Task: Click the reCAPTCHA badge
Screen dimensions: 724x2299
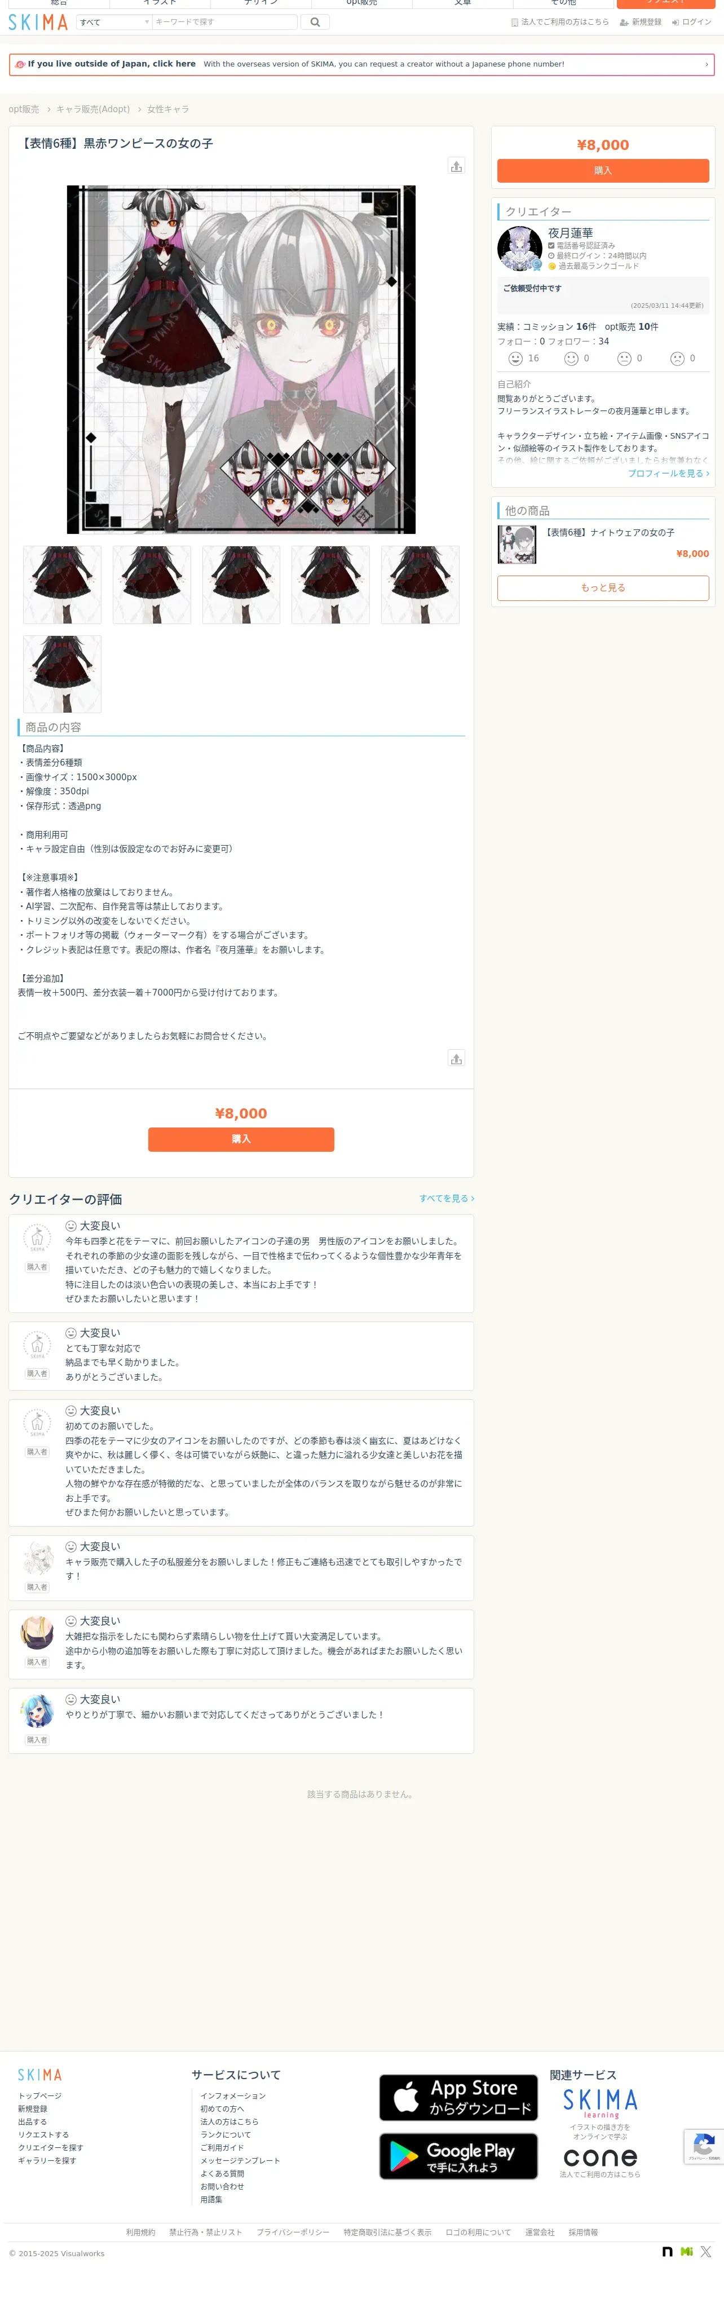Action: pos(704,2146)
